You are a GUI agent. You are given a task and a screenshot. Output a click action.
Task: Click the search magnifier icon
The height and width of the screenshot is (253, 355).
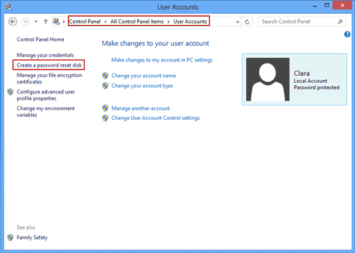[340, 22]
